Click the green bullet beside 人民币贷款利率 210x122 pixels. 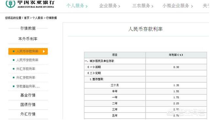(13, 60)
